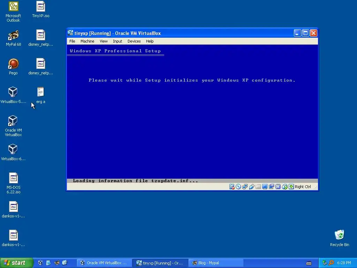357x268 pixels.
Task: Open the File menu in VirtualBox
Action: pyautogui.click(x=72, y=41)
